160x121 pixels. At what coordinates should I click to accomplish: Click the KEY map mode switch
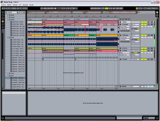pyautogui.click(x=140, y=8)
